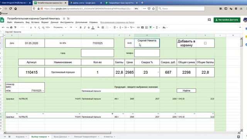Viewport: 247px width, 139px height.
Task: Open the vertical align dropdown
Action: tap(121, 27)
